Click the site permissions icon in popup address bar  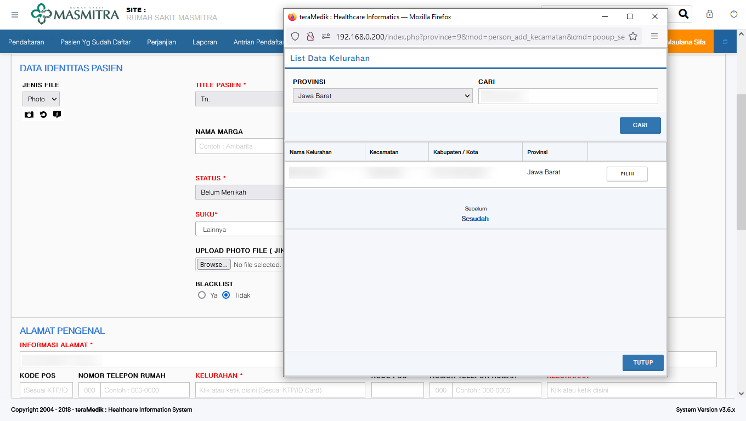(x=326, y=36)
